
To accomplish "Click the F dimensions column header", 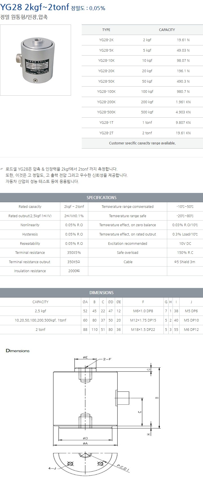I will pos(143,302).
